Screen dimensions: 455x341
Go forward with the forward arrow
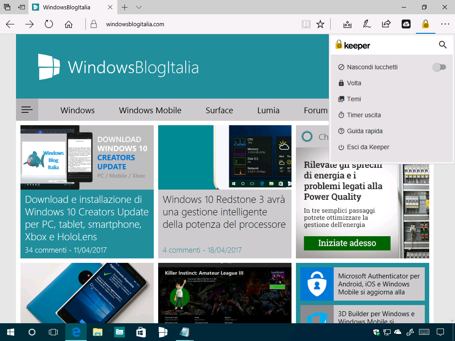(29, 24)
